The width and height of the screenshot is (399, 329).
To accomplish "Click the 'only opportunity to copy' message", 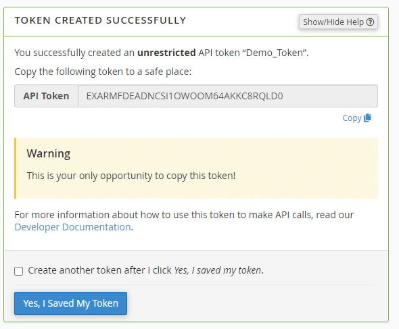I will coord(131,176).
